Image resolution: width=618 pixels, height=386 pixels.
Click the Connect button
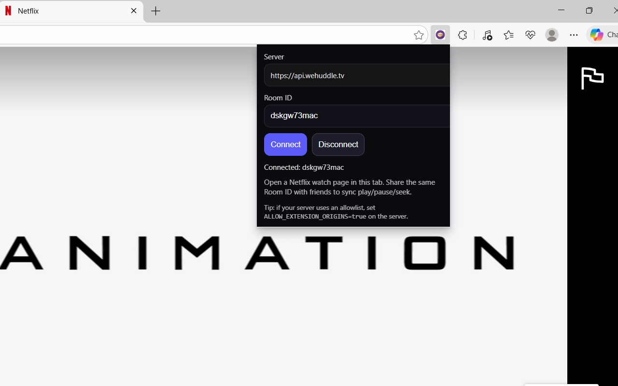point(285,144)
